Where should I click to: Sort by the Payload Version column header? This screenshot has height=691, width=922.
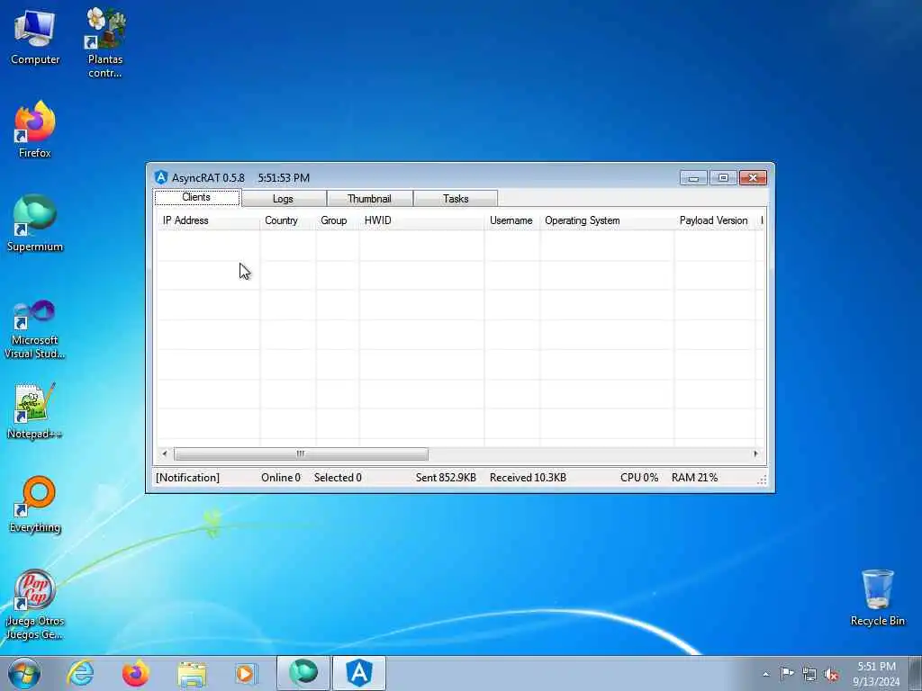714,220
